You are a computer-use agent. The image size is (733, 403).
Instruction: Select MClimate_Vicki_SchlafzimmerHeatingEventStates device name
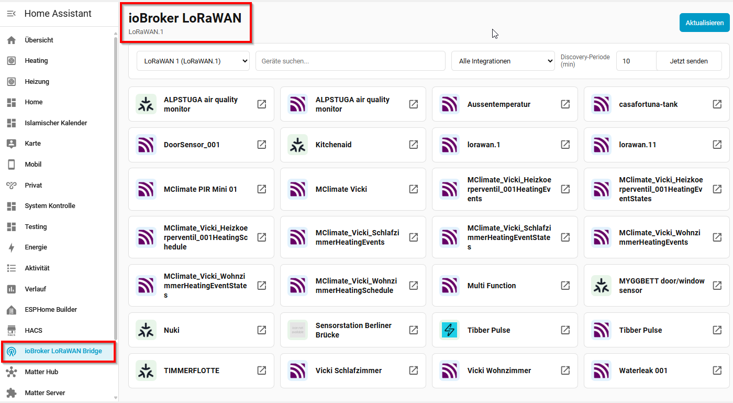tap(509, 237)
